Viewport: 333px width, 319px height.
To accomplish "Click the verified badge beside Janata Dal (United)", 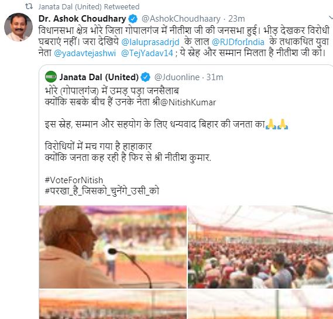I will pyautogui.click(x=146, y=77).
